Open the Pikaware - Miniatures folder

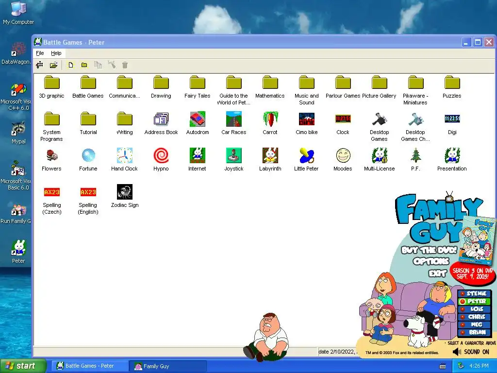tap(415, 83)
